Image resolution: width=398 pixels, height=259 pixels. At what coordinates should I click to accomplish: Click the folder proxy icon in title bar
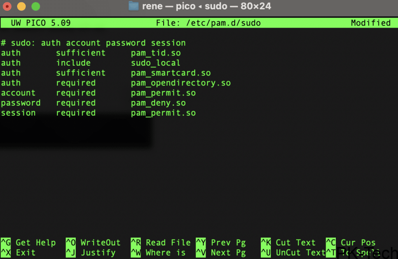tap(134, 6)
